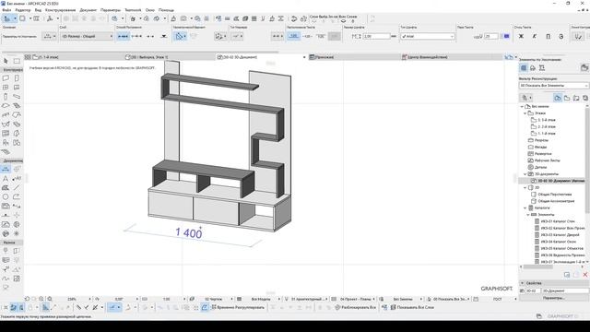The height and width of the screenshot is (332, 590).
Task: Toggle bold text style Ж
Action: pyautogui.click(x=521, y=37)
